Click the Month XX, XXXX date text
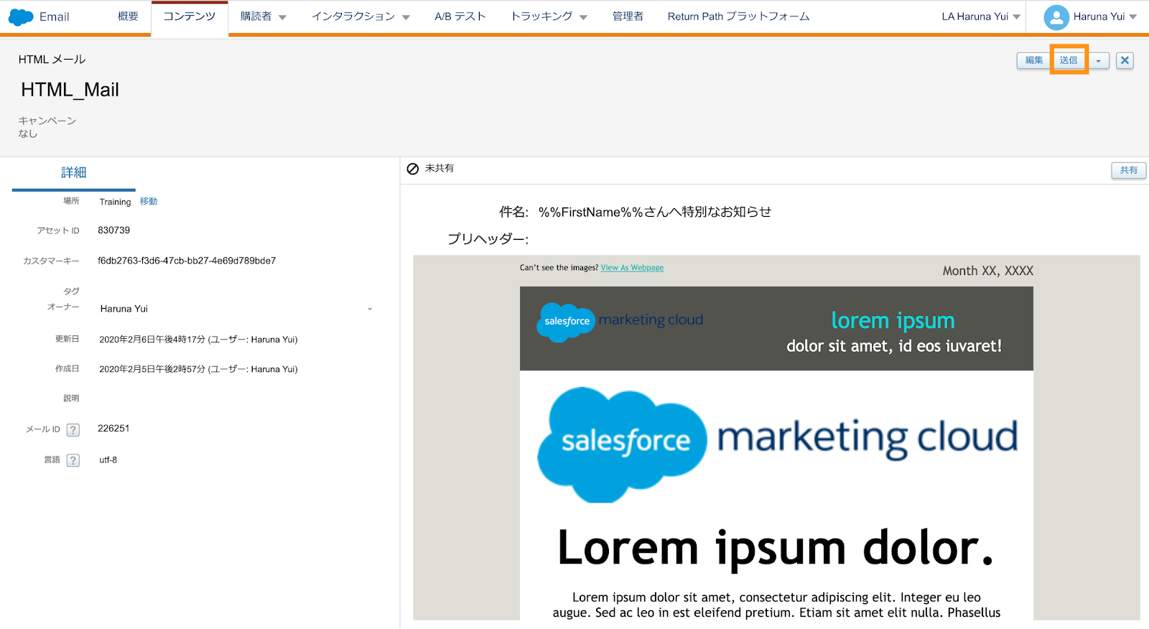 (x=987, y=271)
